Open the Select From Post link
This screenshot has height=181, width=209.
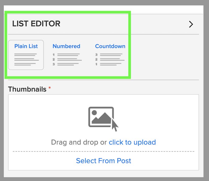click(x=103, y=161)
